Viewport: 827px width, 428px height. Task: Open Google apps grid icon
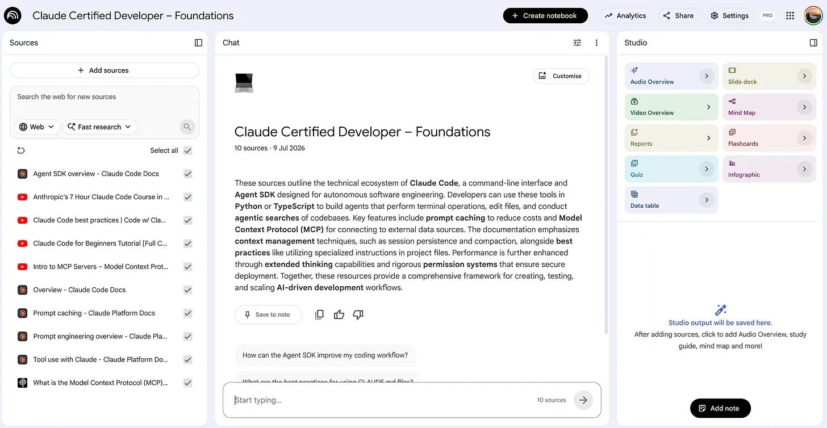790,16
